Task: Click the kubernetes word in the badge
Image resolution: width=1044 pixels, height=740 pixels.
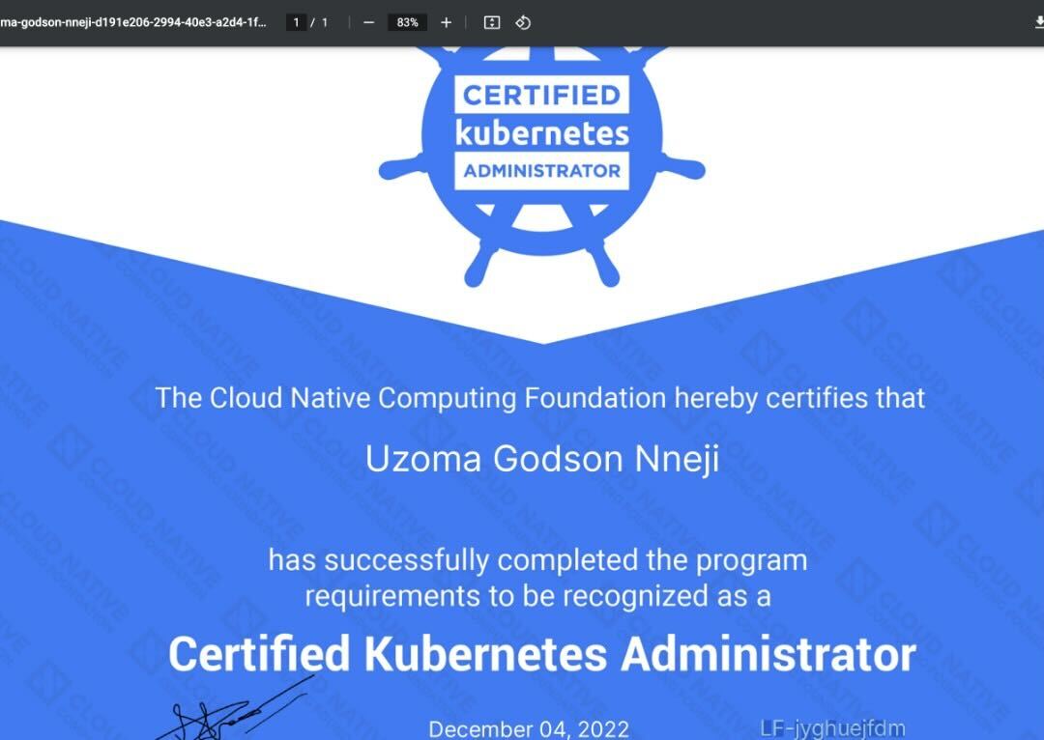Action: pos(541,132)
